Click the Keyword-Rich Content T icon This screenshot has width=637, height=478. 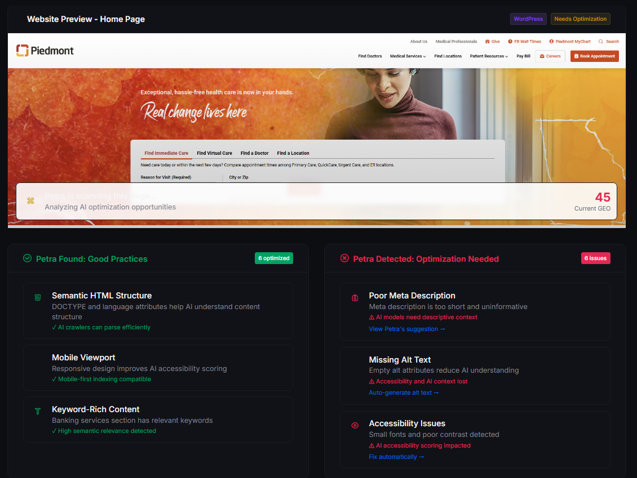[x=38, y=411]
